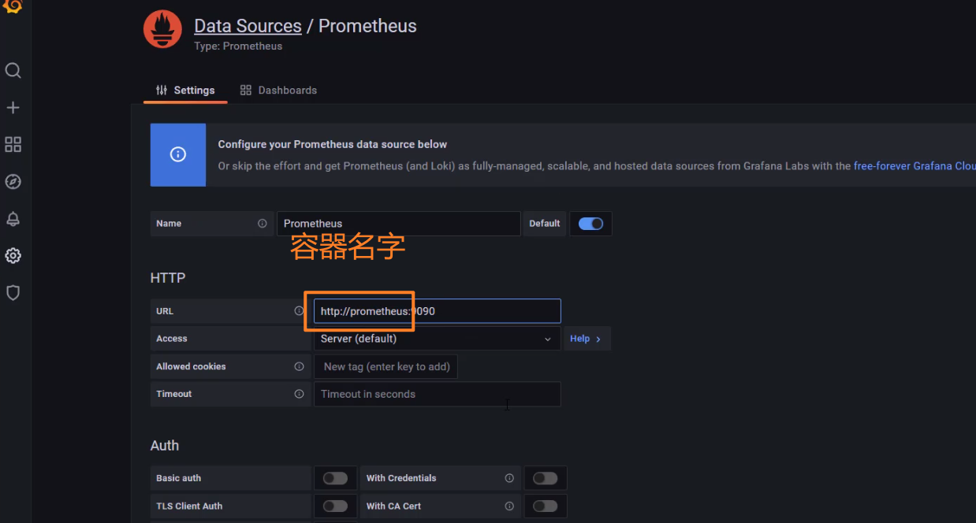The height and width of the screenshot is (523, 976).
Task: Open the Explore compass icon
Action: pyautogui.click(x=13, y=182)
